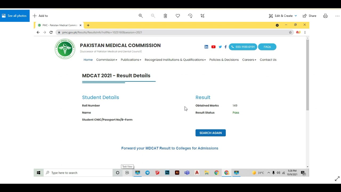Click the browser page vertical scrollbar
This screenshot has width=341, height=192.
307,75
